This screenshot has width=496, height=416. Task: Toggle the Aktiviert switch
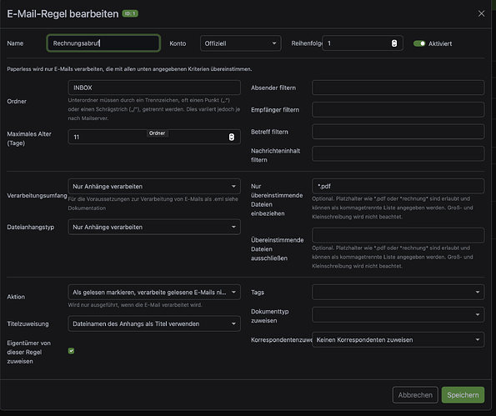pos(419,43)
